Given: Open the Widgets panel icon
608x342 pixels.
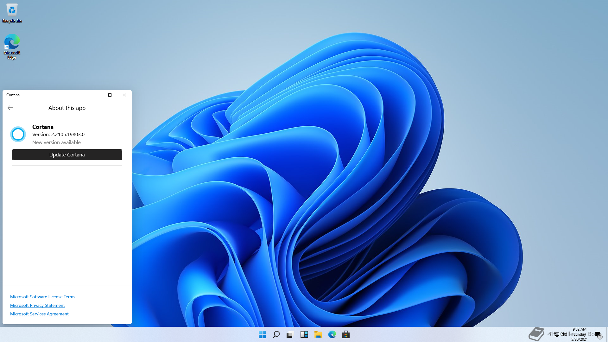Looking at the screenshot, I should (304, 334).
